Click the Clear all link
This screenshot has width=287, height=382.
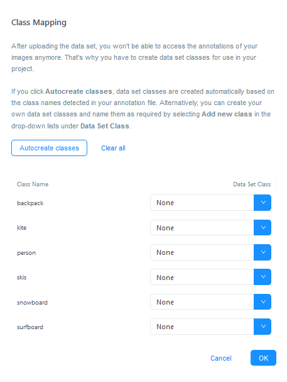click(x=113, y=148)
